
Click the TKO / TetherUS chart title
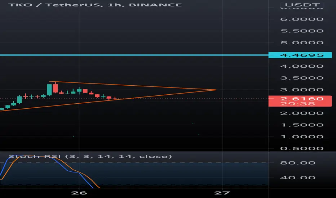pyautogui.click(x=95, y=5)
